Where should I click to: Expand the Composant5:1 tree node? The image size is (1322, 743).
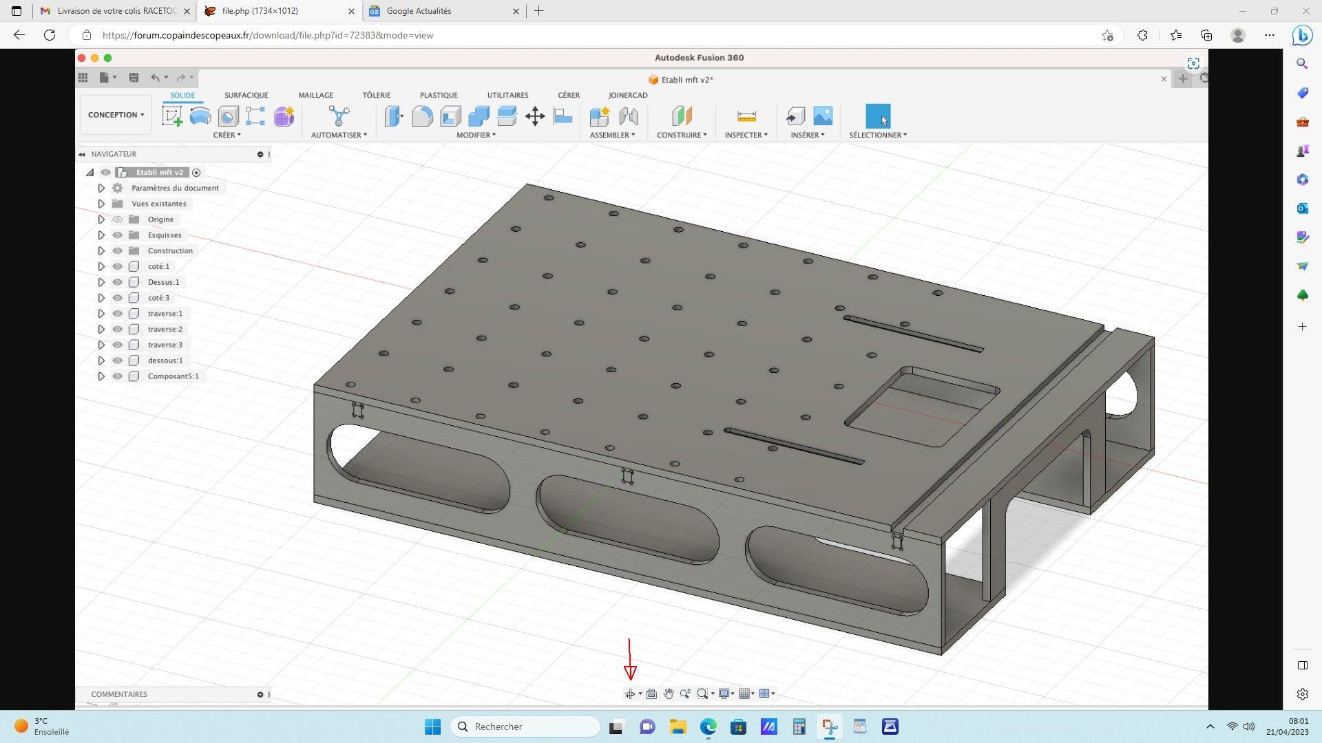[x=101, y=376]
